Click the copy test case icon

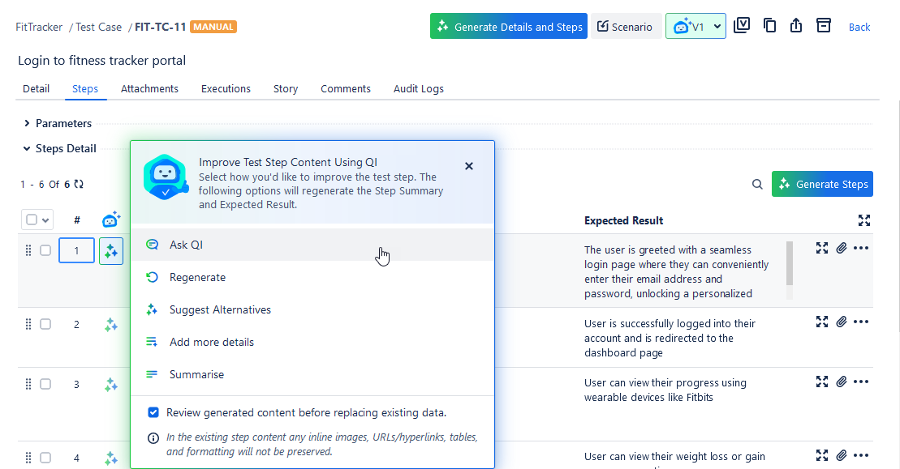point(770,26)
